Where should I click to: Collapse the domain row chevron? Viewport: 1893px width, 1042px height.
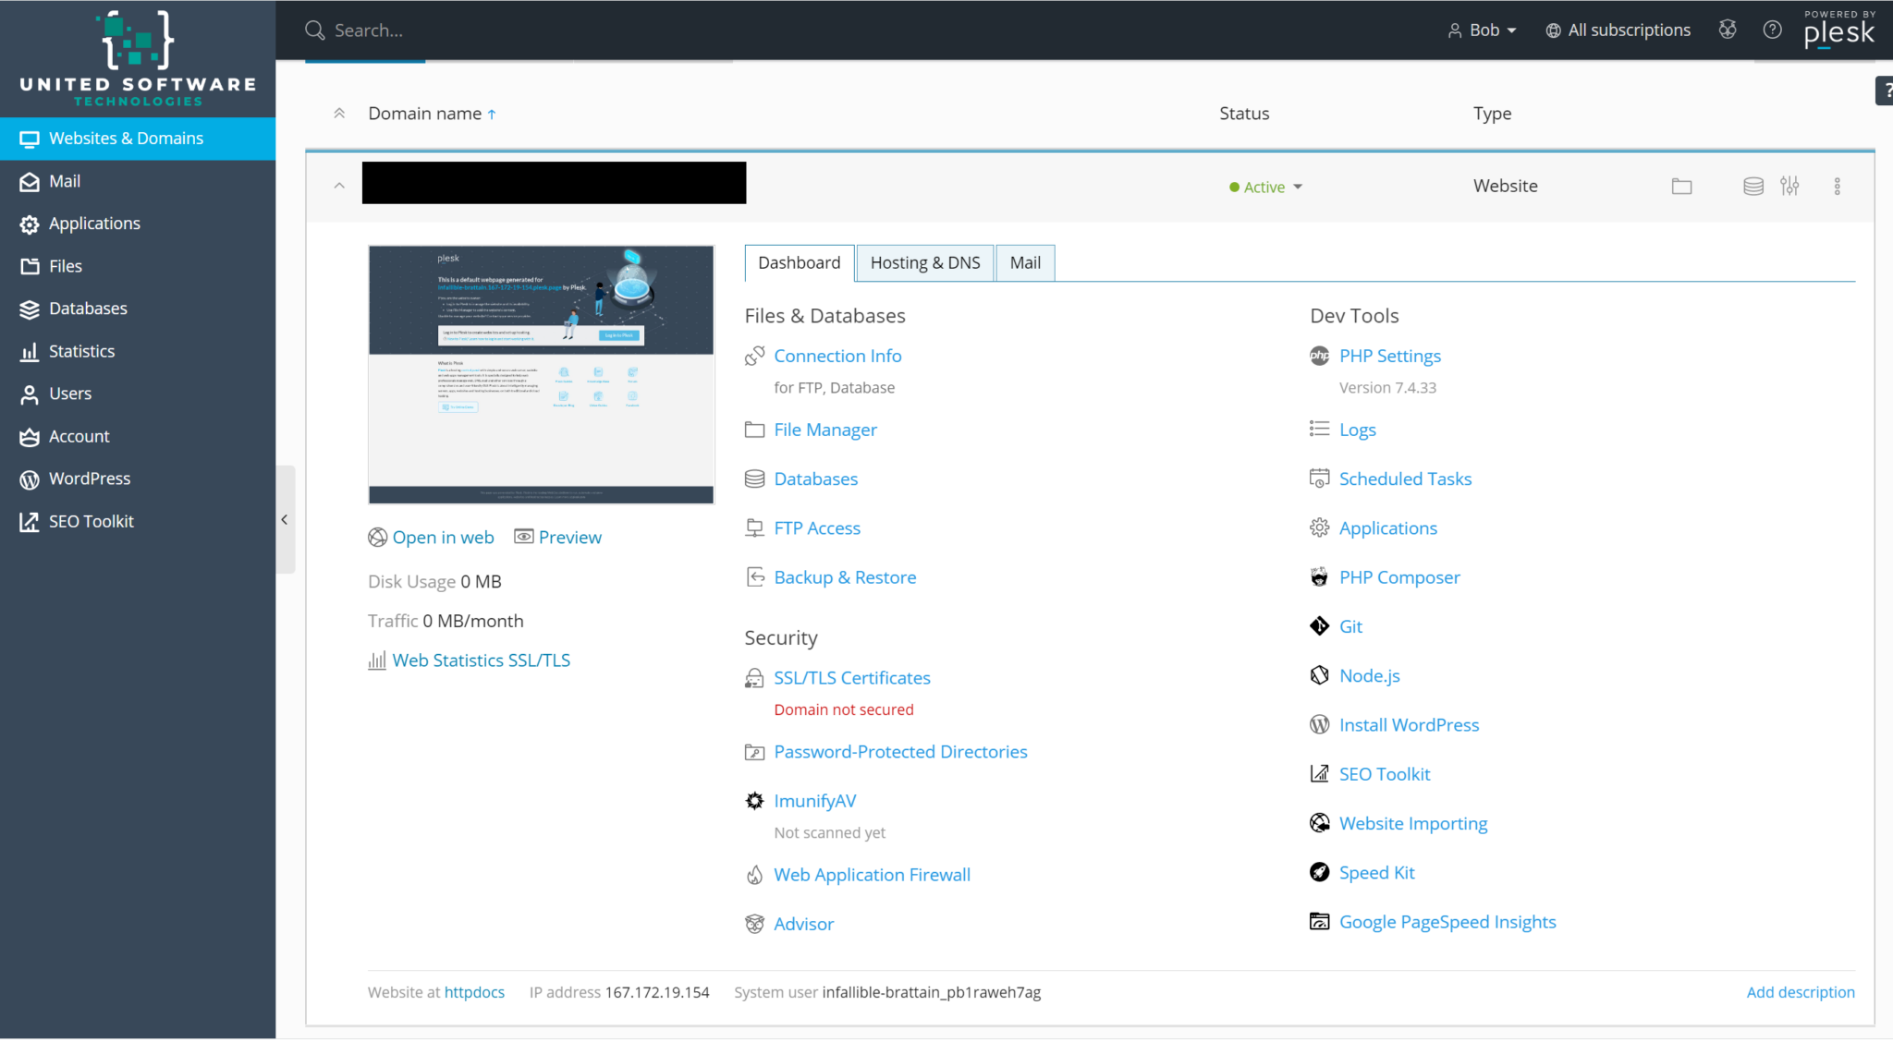[x=339, y=186]
